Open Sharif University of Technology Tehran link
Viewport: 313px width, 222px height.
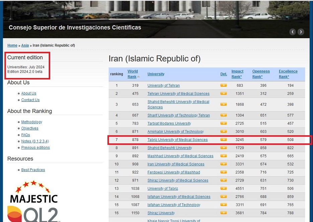click(178, 115)
